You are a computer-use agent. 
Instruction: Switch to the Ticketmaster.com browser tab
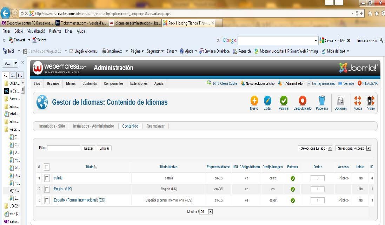pos(81,23)
